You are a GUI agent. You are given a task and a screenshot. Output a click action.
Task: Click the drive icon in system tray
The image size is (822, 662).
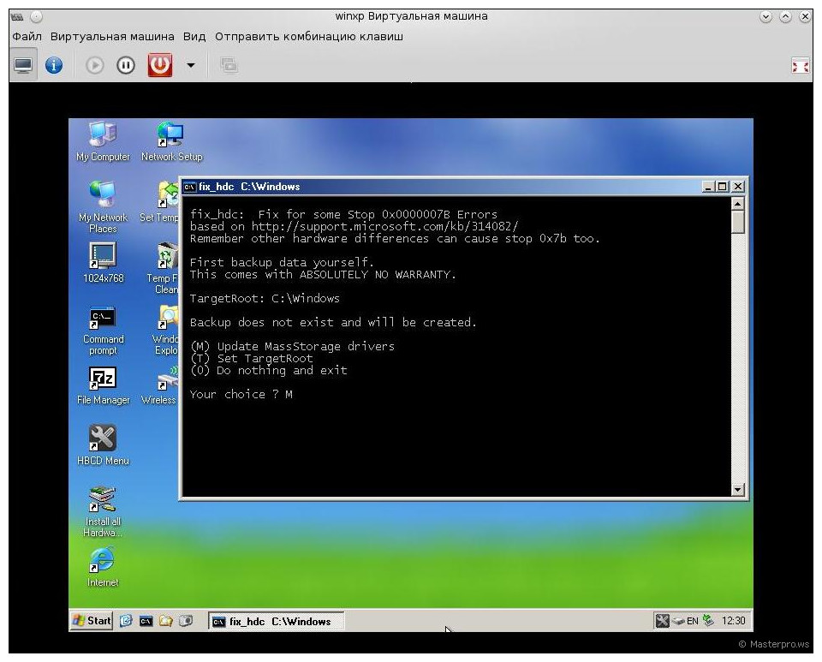(679, 621)
